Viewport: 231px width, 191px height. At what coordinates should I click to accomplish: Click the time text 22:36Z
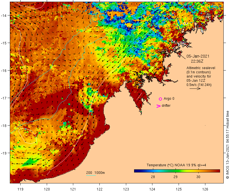click(x=197, y=61)
